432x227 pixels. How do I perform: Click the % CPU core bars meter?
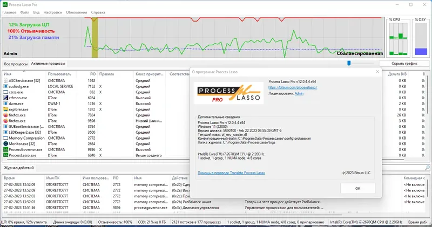pyautogui.click(x=399, y=39)
